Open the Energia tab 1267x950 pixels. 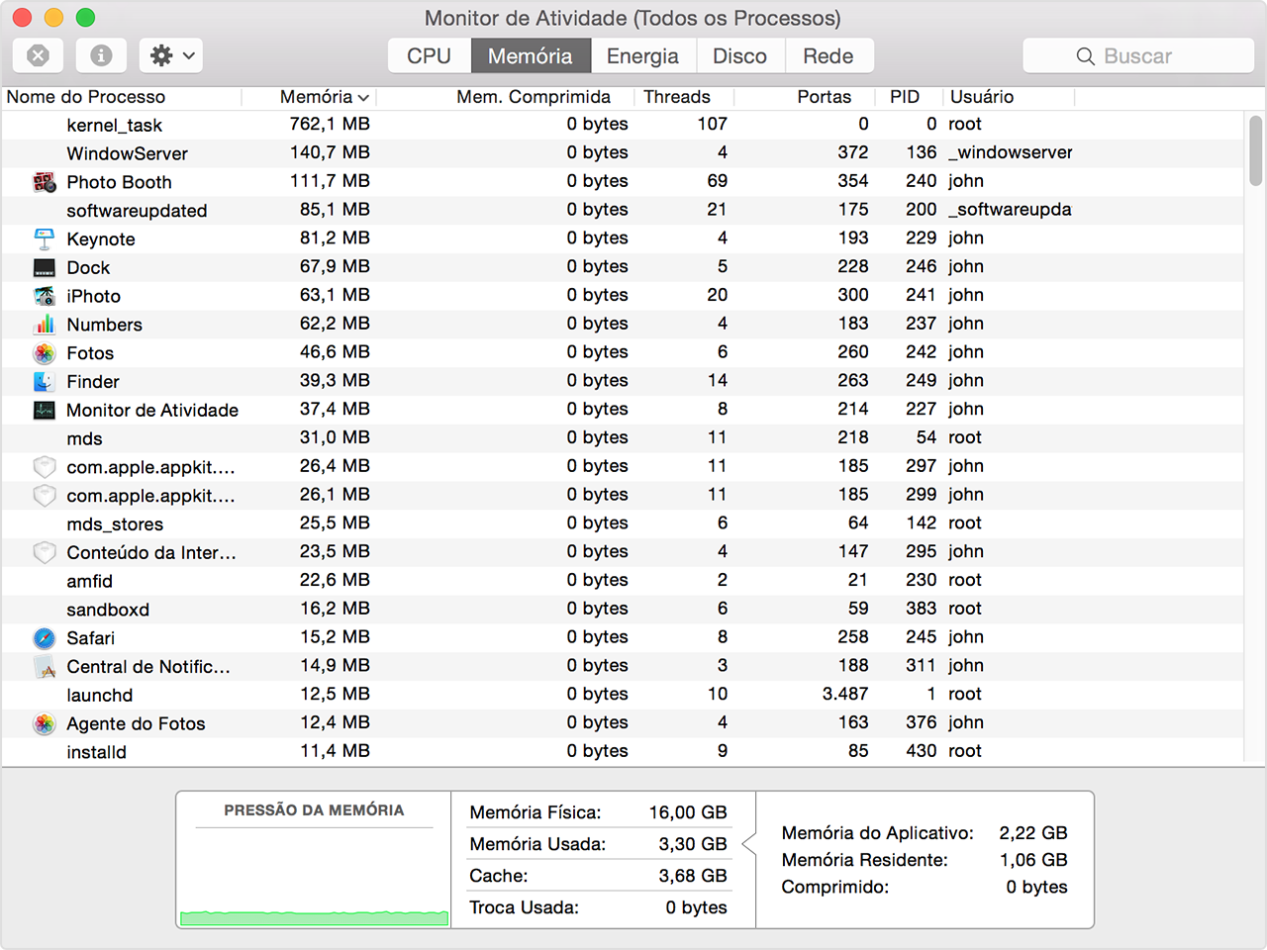click(x=642, y=55)
